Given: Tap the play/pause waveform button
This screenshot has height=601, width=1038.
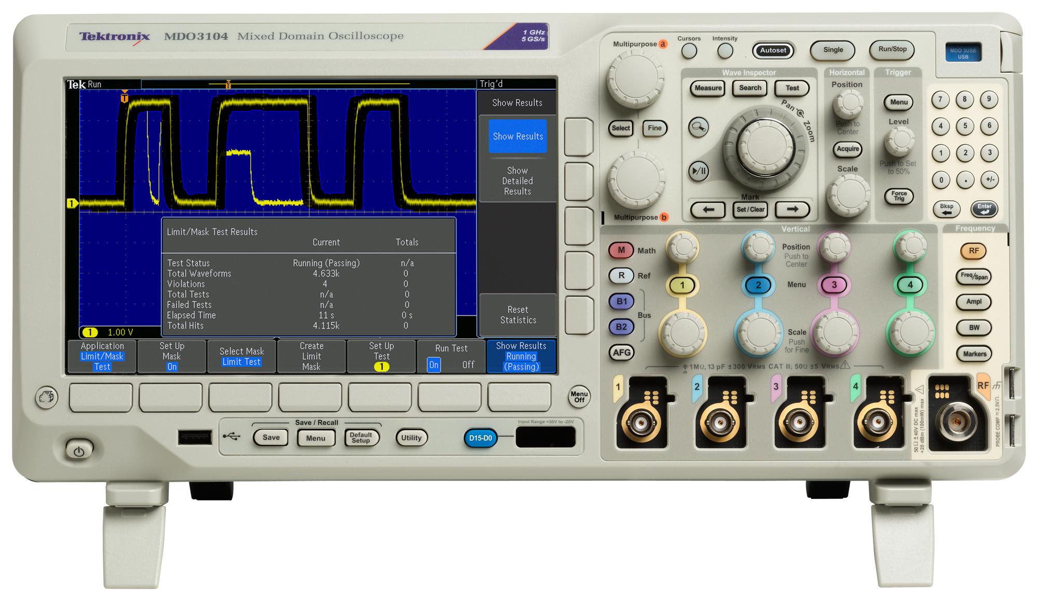Looking at the screenshot, I should [699, 171].
